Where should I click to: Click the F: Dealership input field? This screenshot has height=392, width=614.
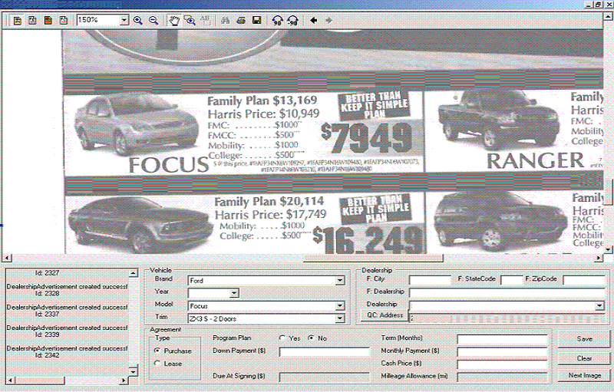[x=507, y=293]
